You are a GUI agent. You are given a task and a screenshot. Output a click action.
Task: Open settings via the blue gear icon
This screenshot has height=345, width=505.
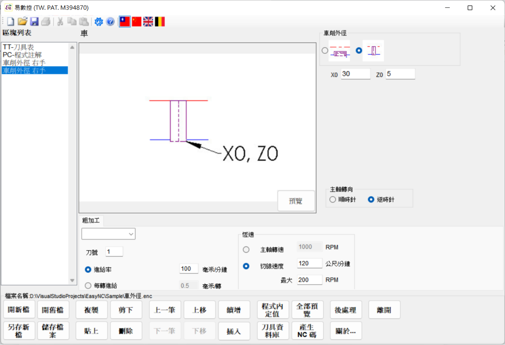(x=99, y=22)
